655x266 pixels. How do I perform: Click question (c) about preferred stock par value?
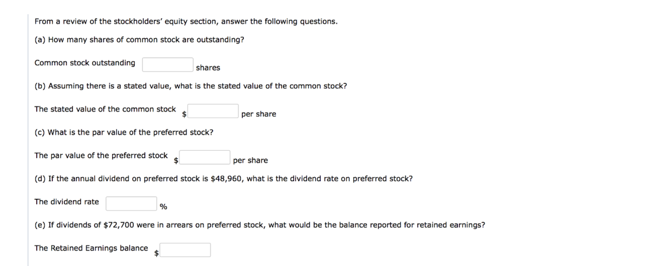click(x=124, y=132)
